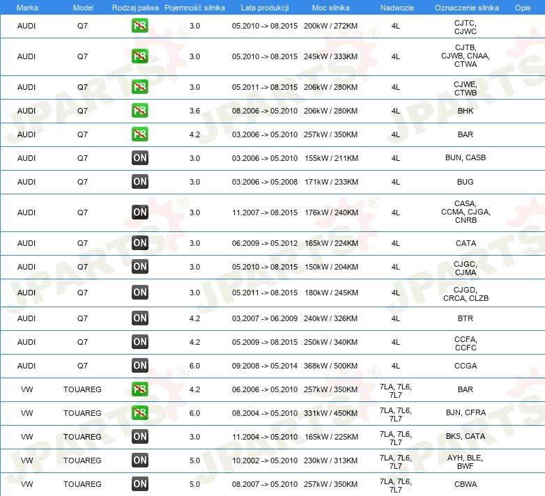The image size is (545, 496).
Task: Click the ON diesel icon in the BTR row
Action: (139, 318)
